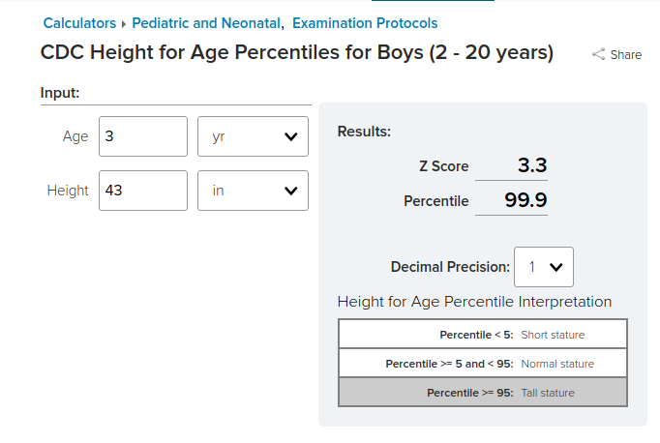This screenshot has height=443, width=660.
Task: Expand the height unit in dropdown
Action: pos(253,191)
